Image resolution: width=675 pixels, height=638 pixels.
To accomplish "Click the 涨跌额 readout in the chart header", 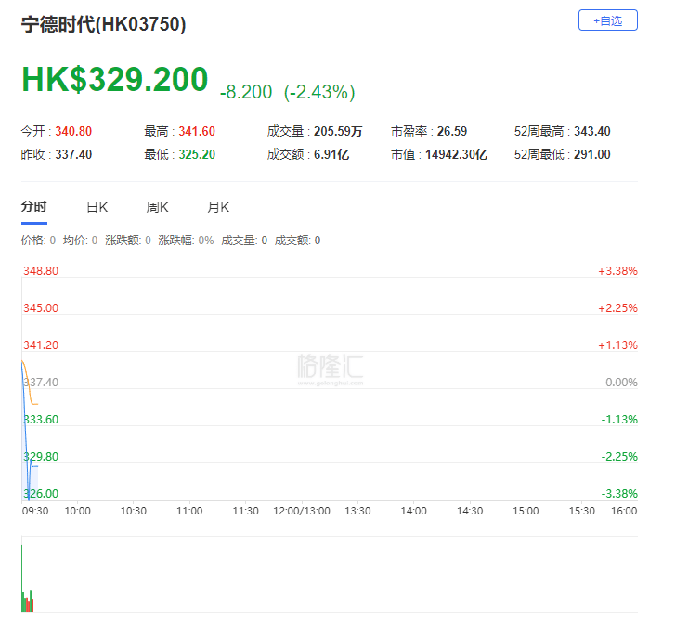I will point(128,241).
